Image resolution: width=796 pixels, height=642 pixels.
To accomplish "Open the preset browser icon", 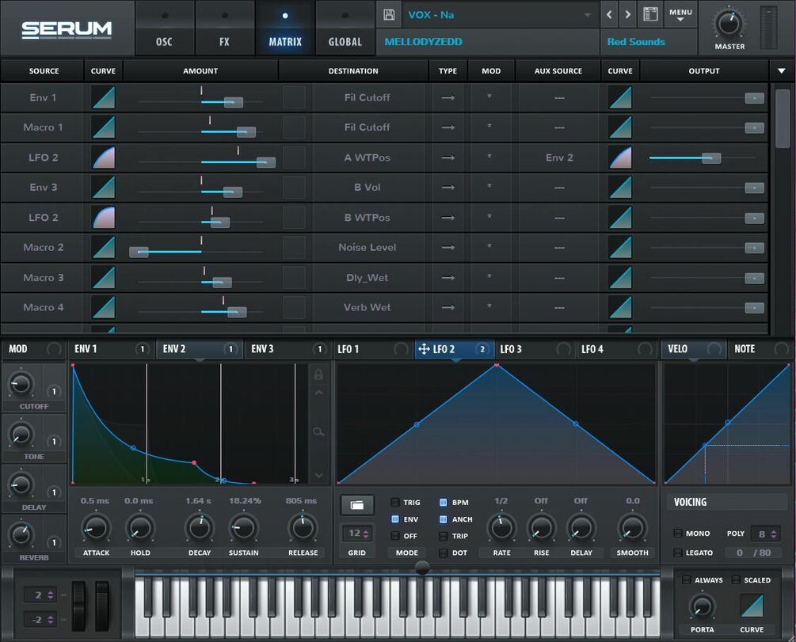I will click(651, 14).
